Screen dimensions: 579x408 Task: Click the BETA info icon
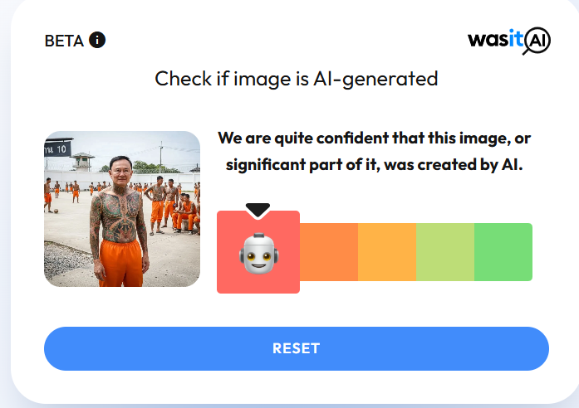point(97,40)
